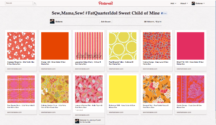The height and width of the screenshot is (125, 216).
Task: Click commenter avatar below Leaves pin
Action: pos(77,121)
